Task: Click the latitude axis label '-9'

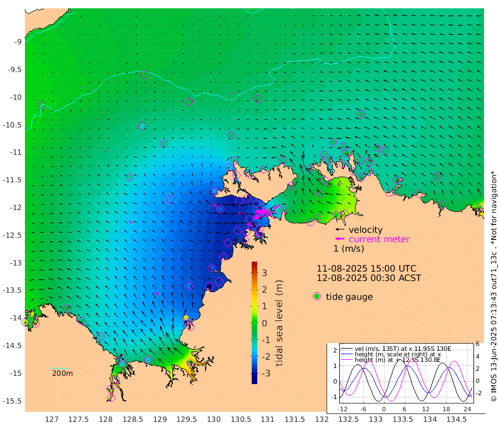Action: (18, 42)
